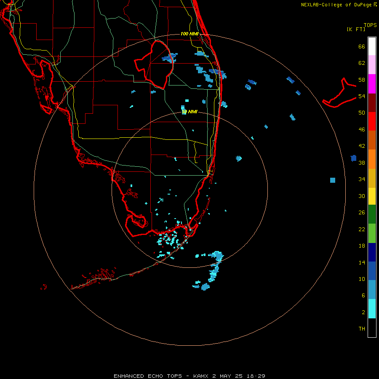Click the light green legend swatch
Viewport: 379px width, 379px height.
(x=372, y=233)
